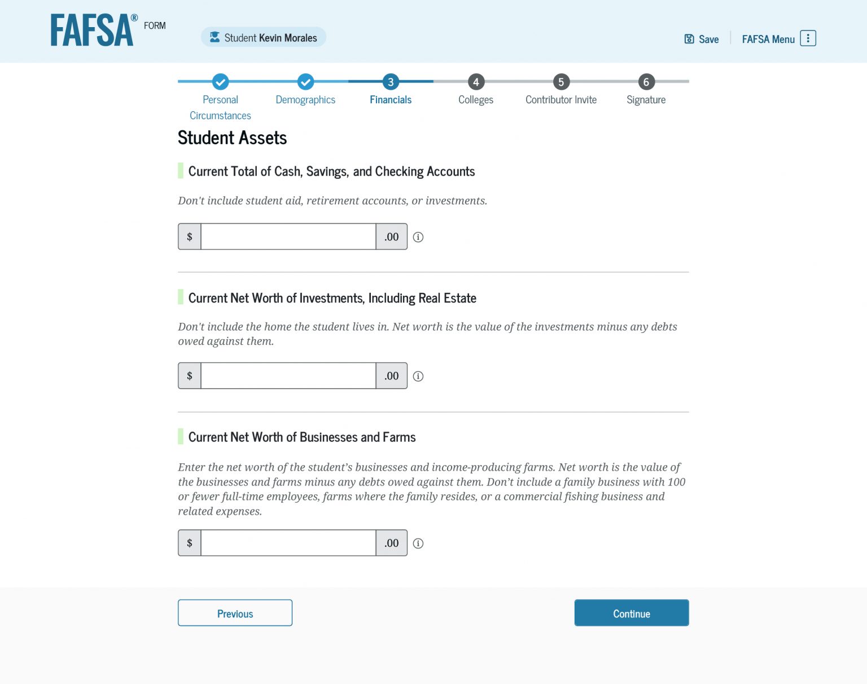
Task: Click the info icon beside businesses and farms field
Action: pyautogui.click(x=418, y=543)
